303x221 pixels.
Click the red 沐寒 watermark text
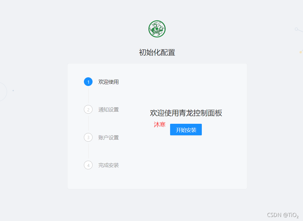coord(160,125)
